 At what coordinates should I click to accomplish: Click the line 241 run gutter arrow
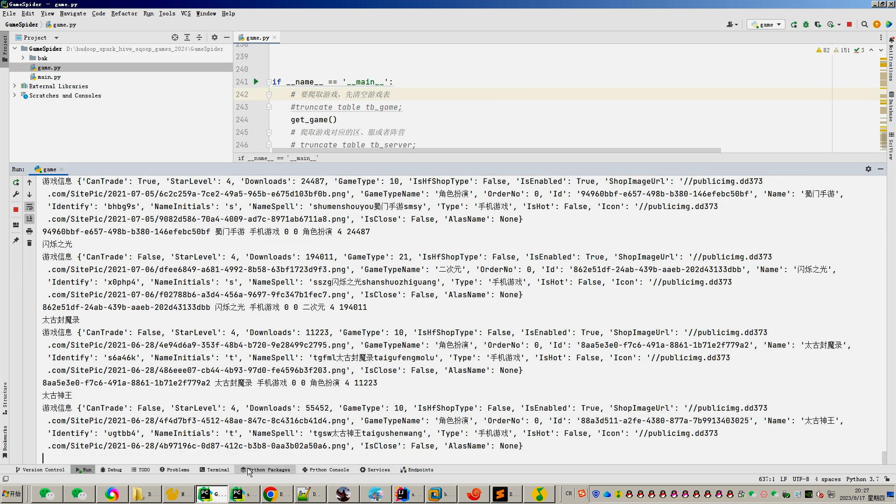click(256, 82)
